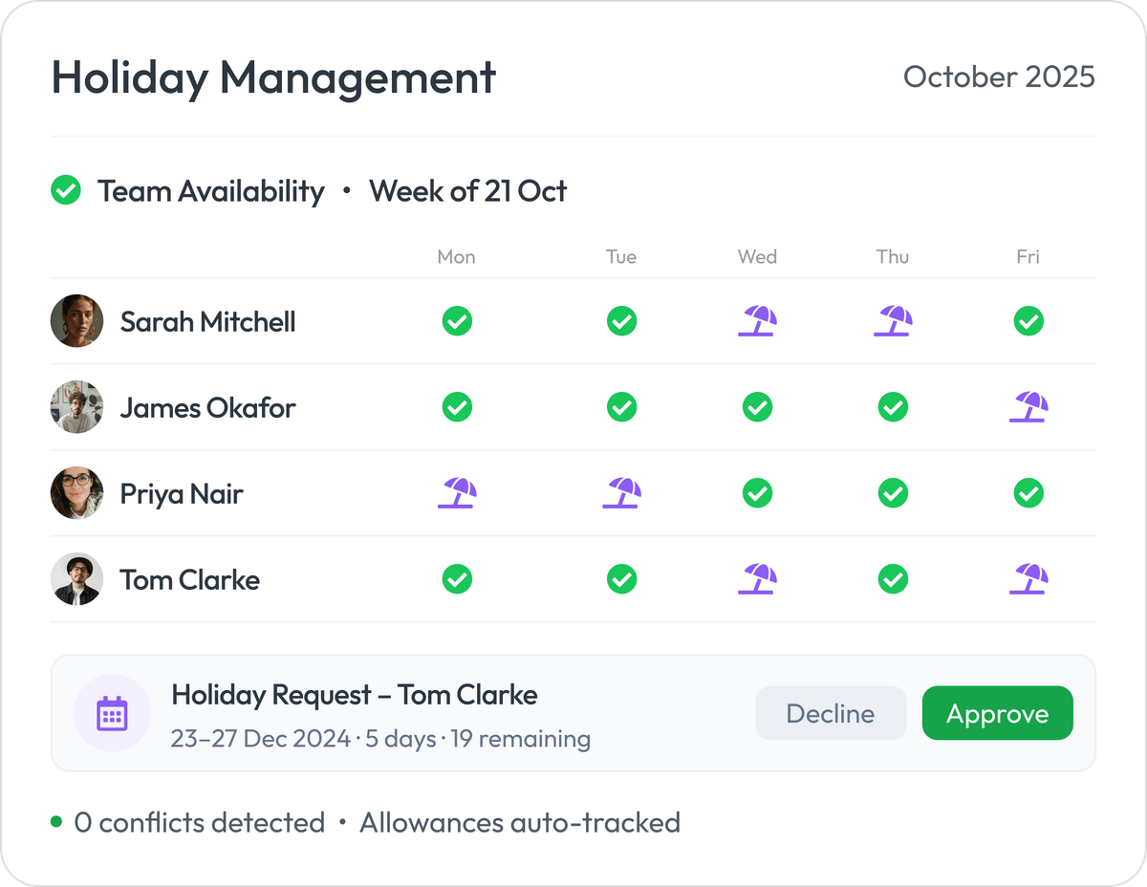The width and height of the screenshot is (1147, 887).
Task: Open Priya Nair's profile photo
Action: coord(76,493)
